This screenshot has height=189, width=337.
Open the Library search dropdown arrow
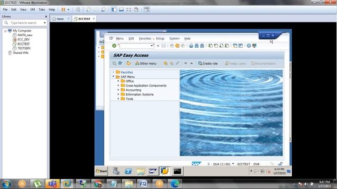click(x=44, y=23)
